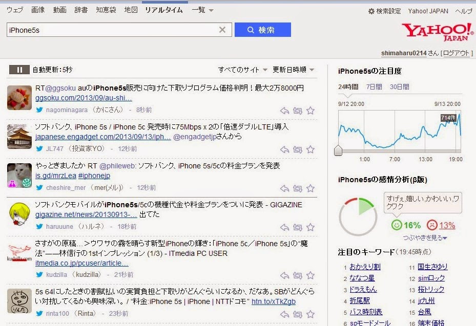The height and width of the screenshot is (326, 476).
Task: Open 検索設定 gear settings
Action: (x=384, y=11)
